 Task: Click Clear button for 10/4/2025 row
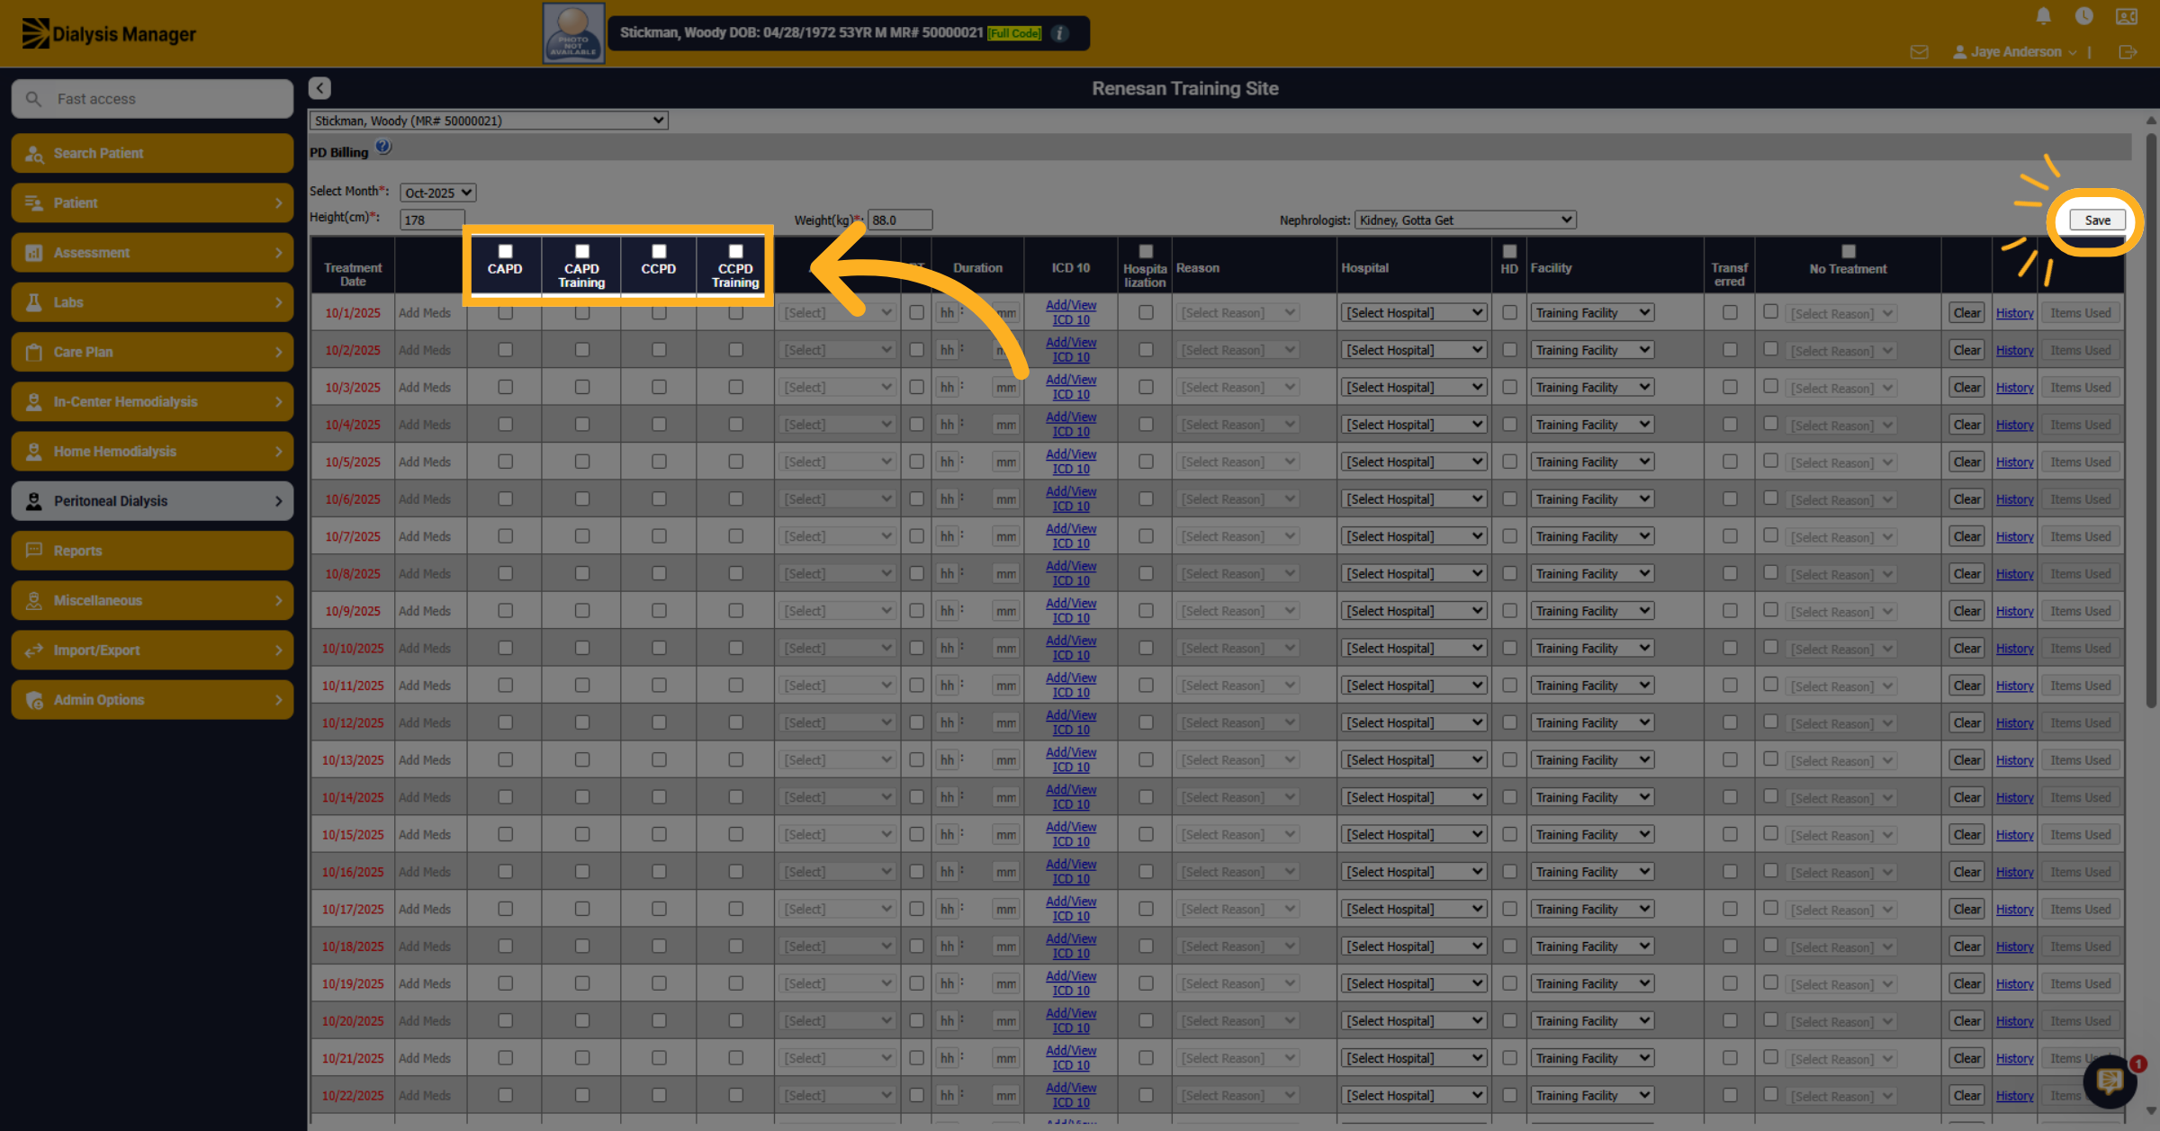(1966, 425)
